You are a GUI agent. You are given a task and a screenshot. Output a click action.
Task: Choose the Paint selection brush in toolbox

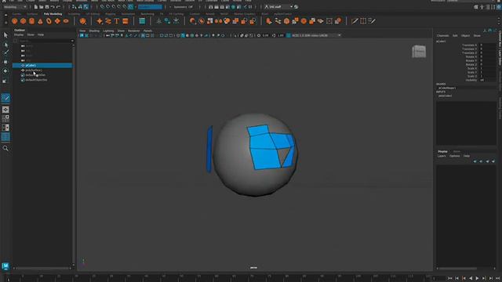[x=5, y=52]
